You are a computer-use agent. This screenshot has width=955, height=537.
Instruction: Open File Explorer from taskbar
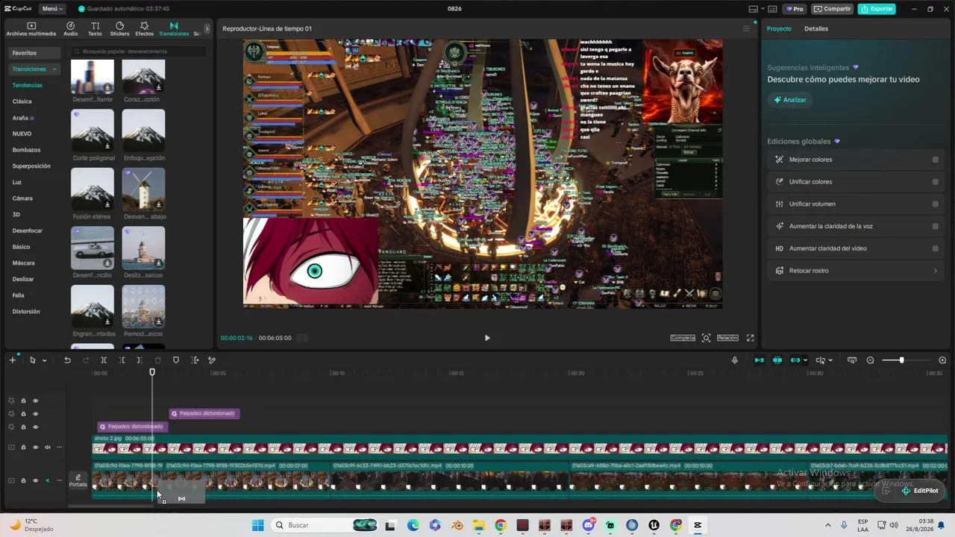click(478, 525)
